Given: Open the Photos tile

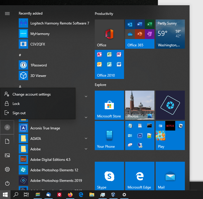Looking at the screenshot, I should [140, 105].
